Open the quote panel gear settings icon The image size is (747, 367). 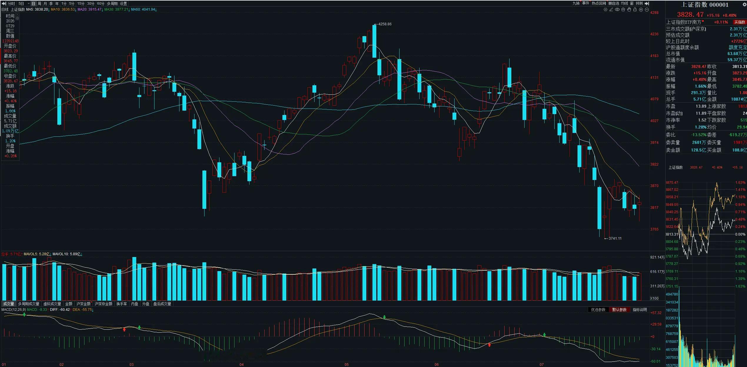744,4
